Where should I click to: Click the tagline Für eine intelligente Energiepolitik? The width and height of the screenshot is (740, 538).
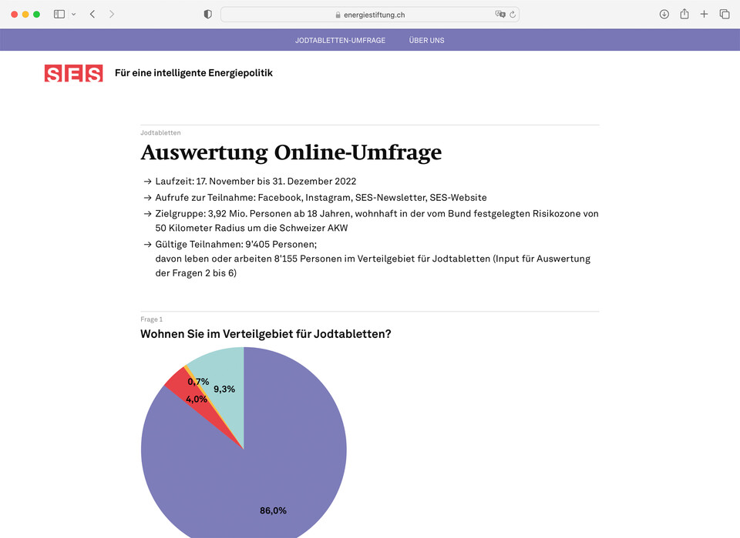[193, 73]
